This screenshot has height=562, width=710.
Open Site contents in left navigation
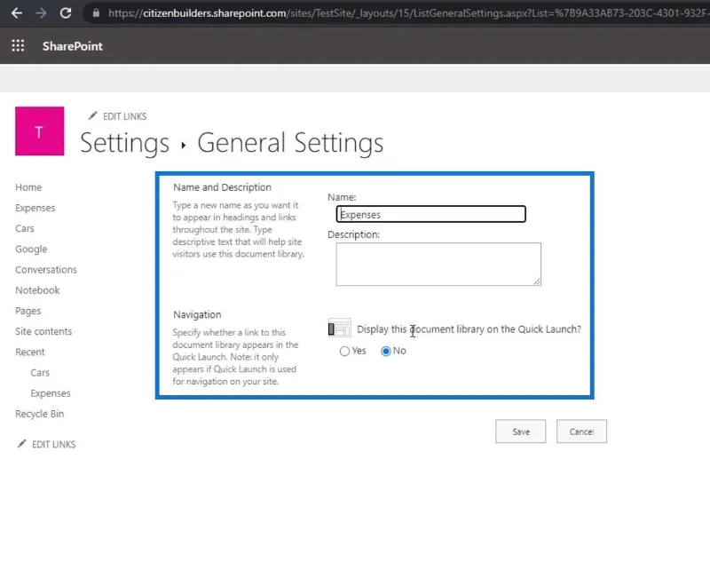click(43, 331)
